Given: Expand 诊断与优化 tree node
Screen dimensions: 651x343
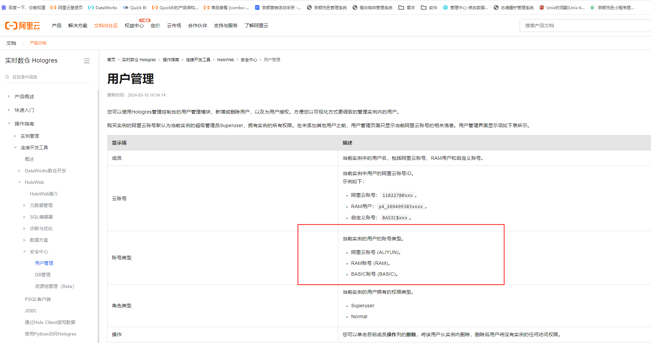Looking at the screenshot, I should point(24,228).
